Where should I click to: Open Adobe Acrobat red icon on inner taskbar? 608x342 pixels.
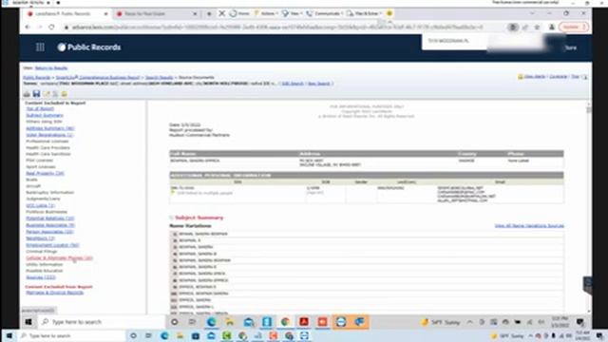(x=304, y=322)
